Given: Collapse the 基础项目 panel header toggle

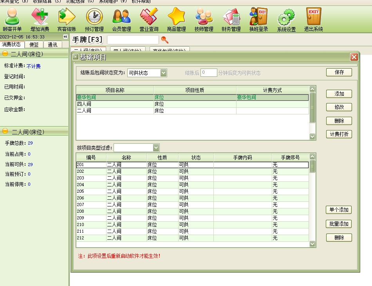Looking at the screenshot, I should [x=76, y=57].
